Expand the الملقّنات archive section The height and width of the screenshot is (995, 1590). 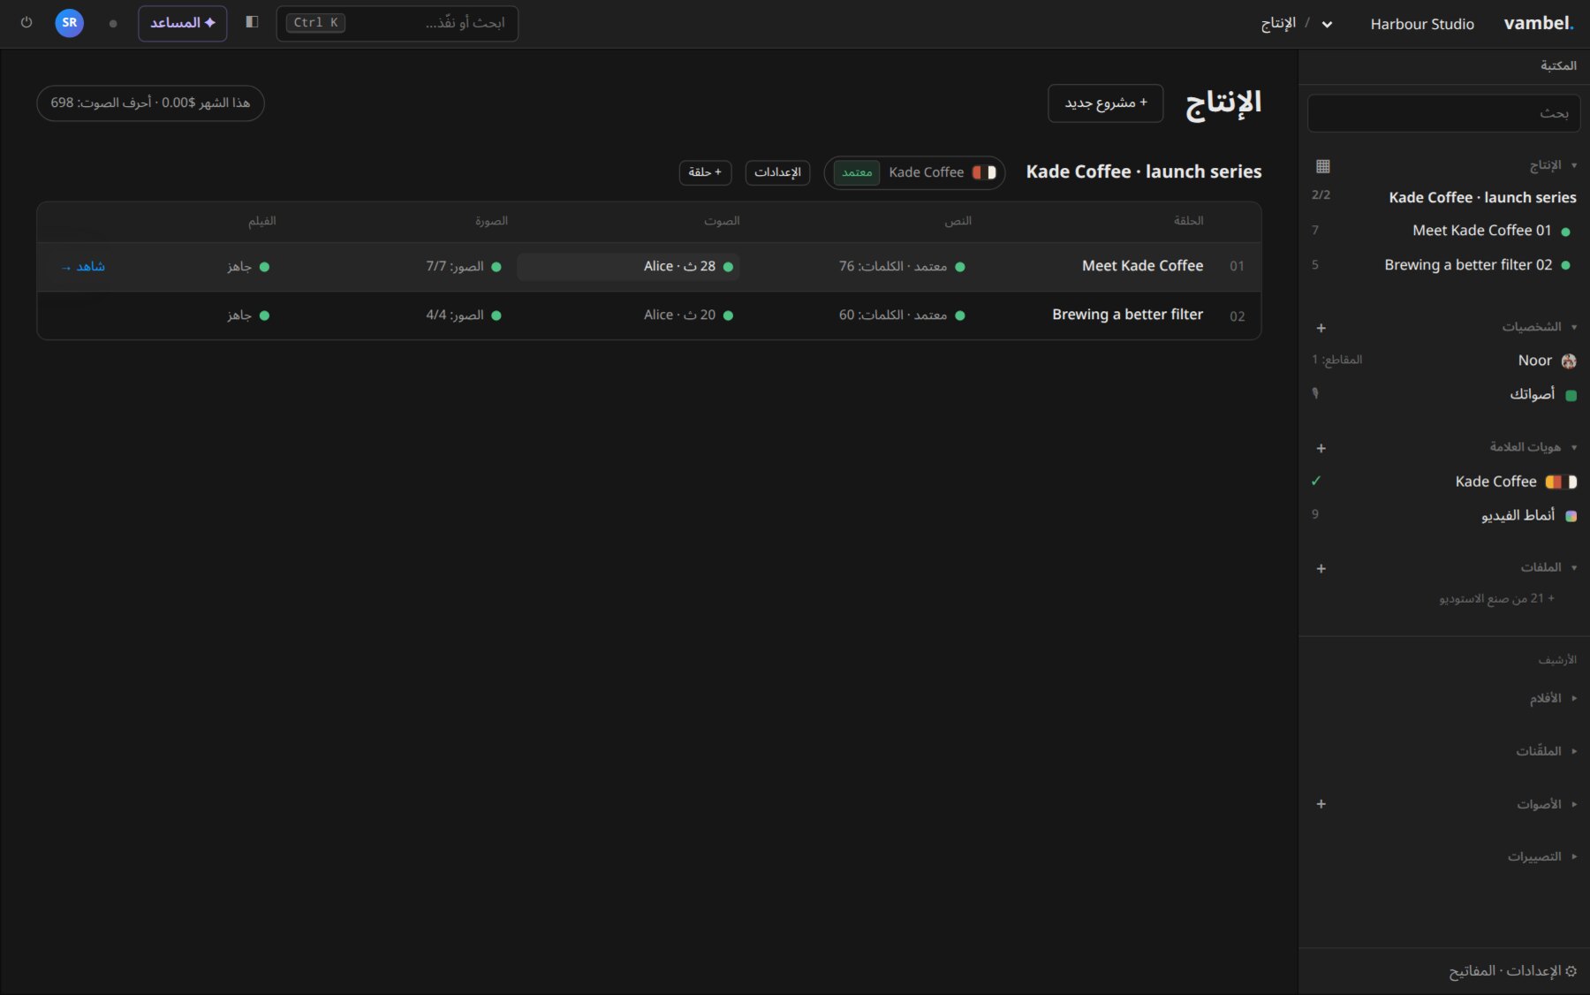click(x=1547, y=751)
